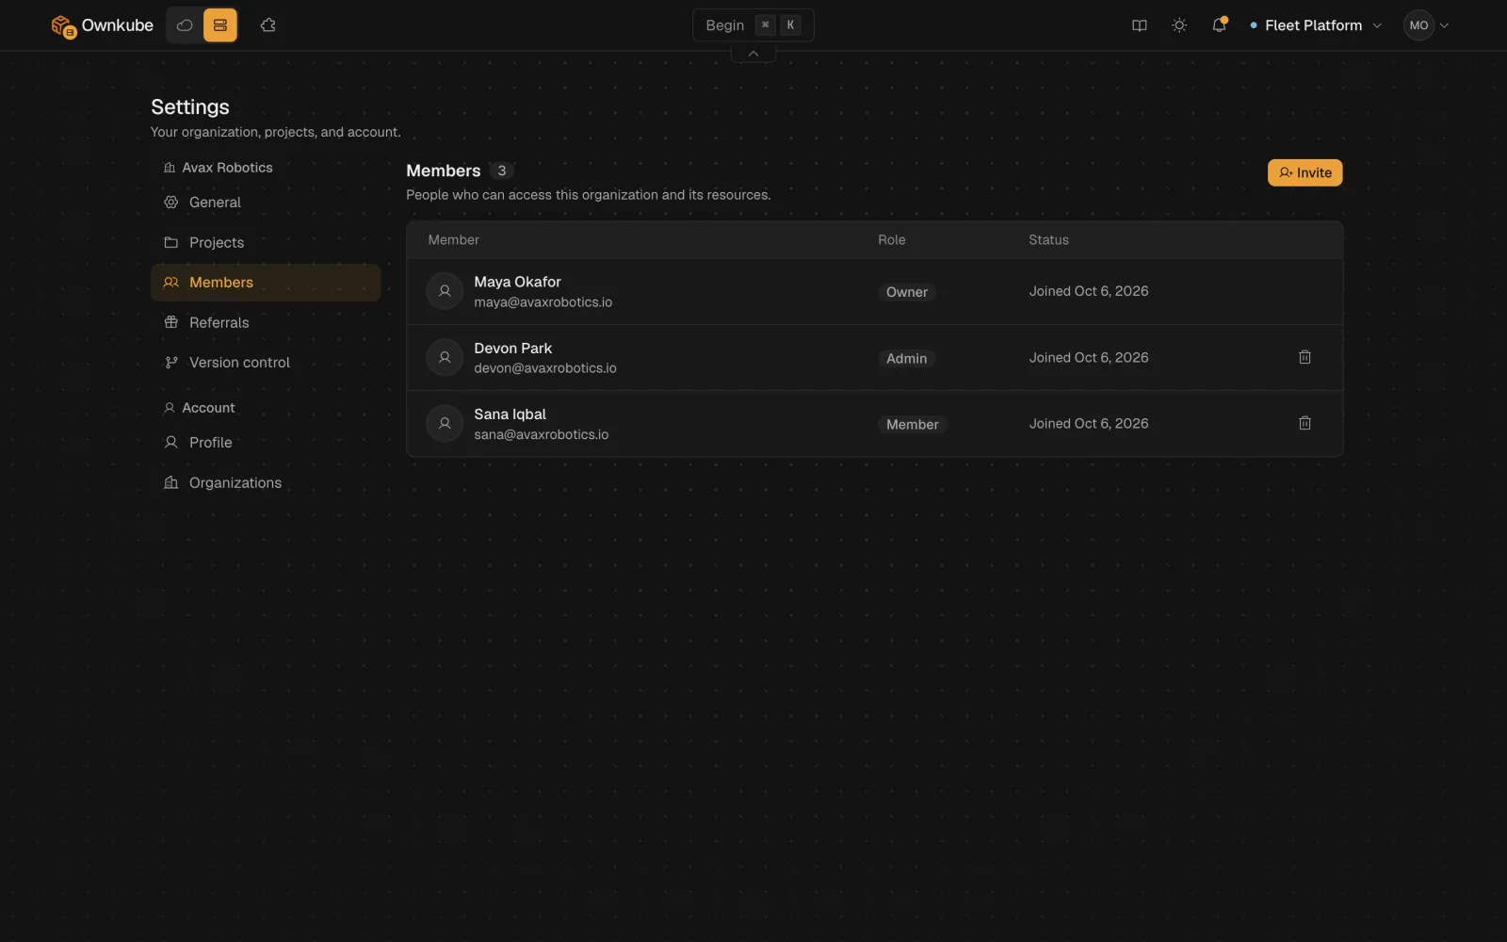Click the Member role badge
Screen dimensions: 1507x942
pyautogui.click(x=913, y=424)
